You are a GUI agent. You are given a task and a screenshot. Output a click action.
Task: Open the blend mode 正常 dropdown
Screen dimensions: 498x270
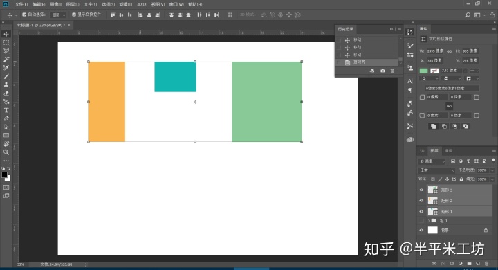(x=436, y=170)
